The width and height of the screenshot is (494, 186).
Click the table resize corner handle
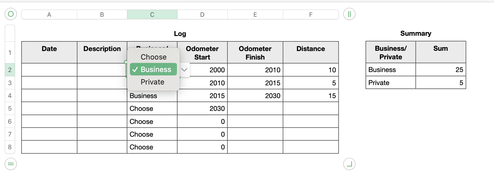click(x=349, y=164)
